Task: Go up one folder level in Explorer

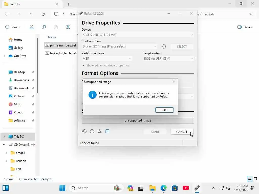Action: (x=31, y=14)
